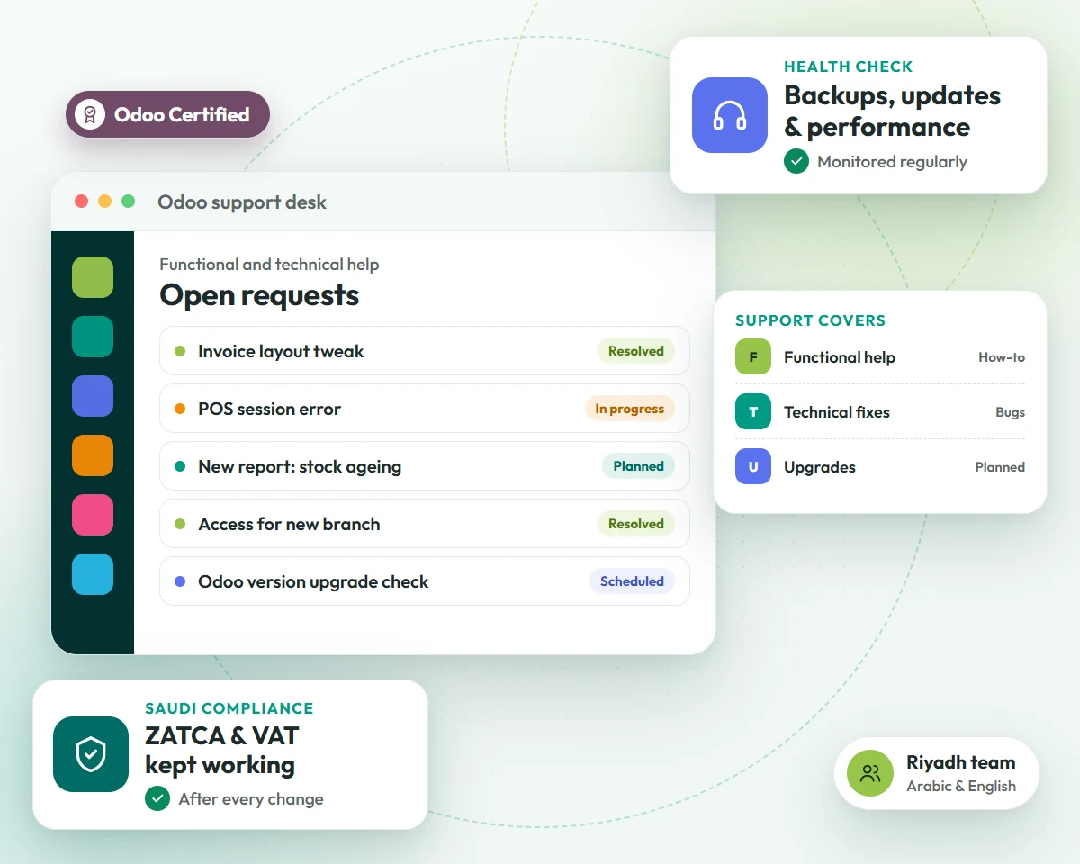Select the Upgrades row label
This screenshot has height=864, width=1080.
820,467
